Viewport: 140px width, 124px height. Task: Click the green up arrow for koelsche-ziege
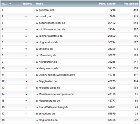(26, 88)
